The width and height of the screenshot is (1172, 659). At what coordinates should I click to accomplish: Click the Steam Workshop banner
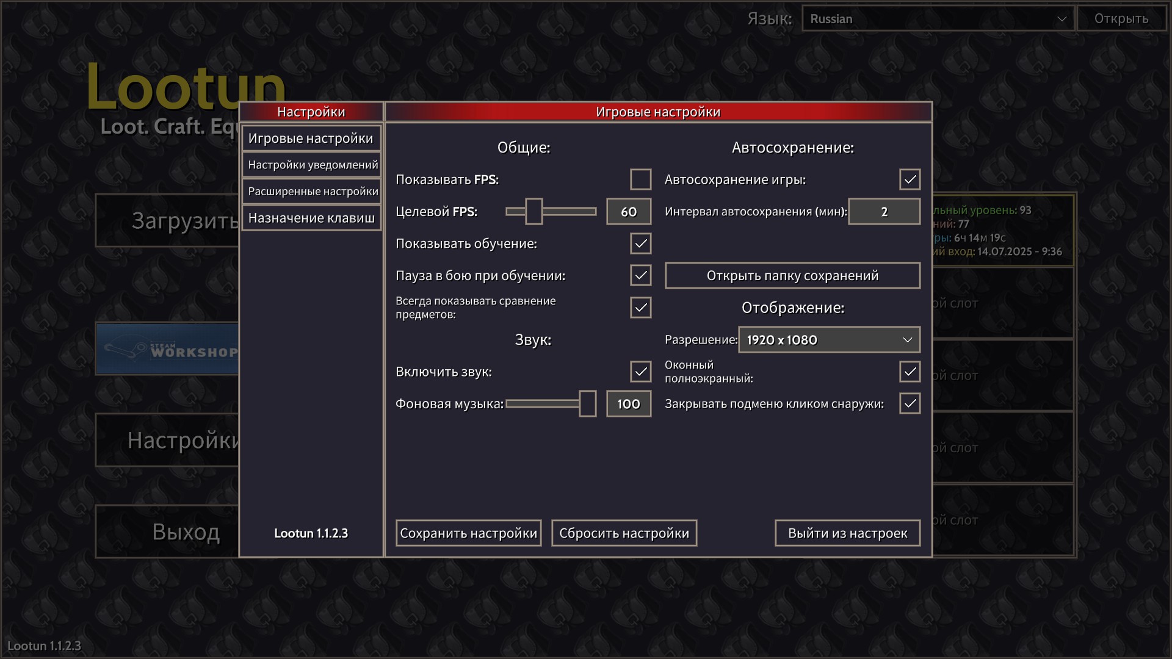167,348
